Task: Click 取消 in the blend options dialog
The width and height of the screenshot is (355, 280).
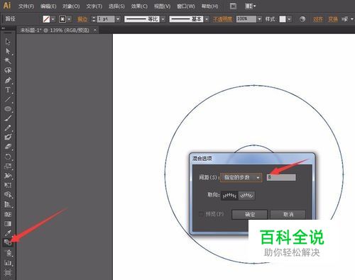Action: [x=288, y=214]
